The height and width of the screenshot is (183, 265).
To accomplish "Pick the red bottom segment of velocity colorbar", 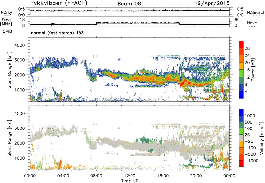I will tap(241, 164).
